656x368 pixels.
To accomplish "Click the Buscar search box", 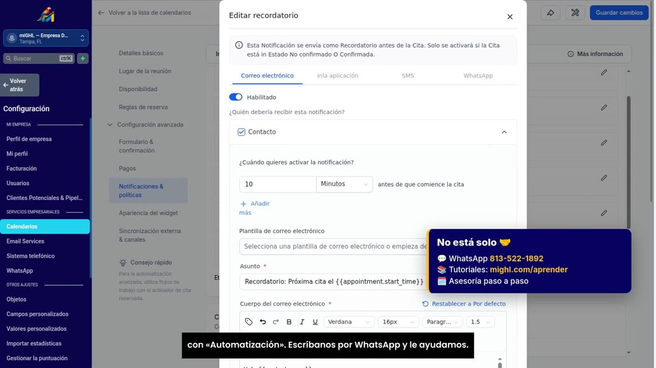I will (39, 58).
